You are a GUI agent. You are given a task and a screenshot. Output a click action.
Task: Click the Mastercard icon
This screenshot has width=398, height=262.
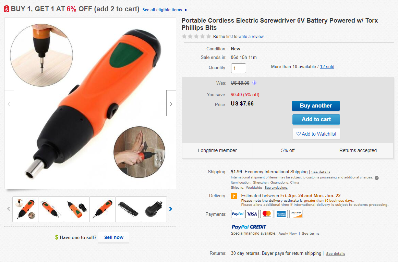point(267,214)
